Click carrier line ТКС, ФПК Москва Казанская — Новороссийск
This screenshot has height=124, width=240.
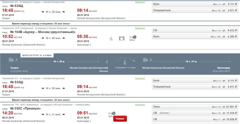(46, 105)
